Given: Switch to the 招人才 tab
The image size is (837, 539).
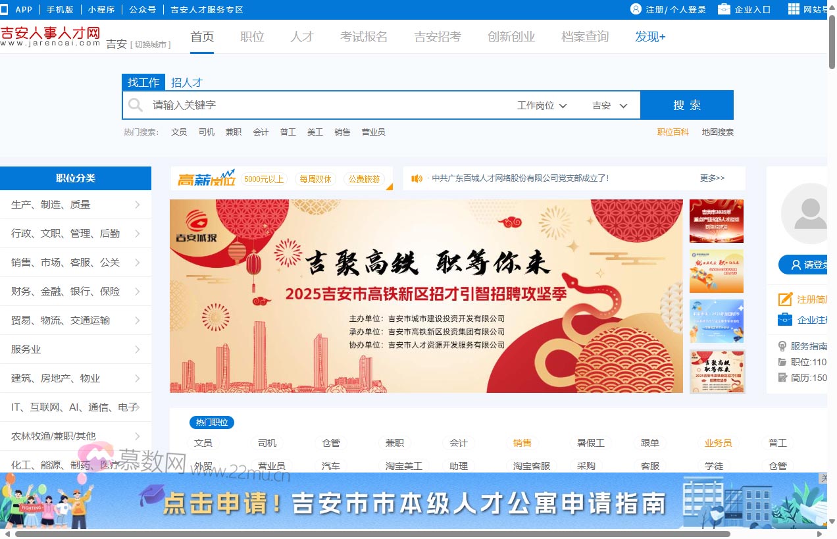Looking at the screenshot, I should tap(187, 82).
